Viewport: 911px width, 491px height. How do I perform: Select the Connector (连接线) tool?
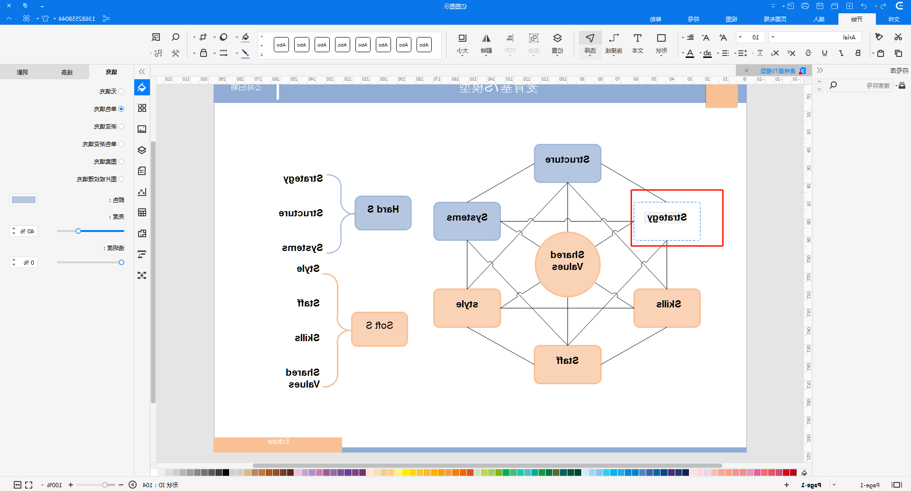(614, 44)
